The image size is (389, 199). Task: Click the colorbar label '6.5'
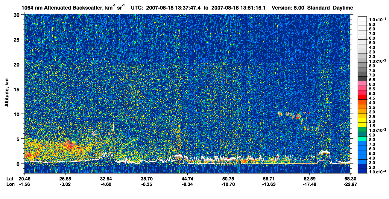coord(372,80)
